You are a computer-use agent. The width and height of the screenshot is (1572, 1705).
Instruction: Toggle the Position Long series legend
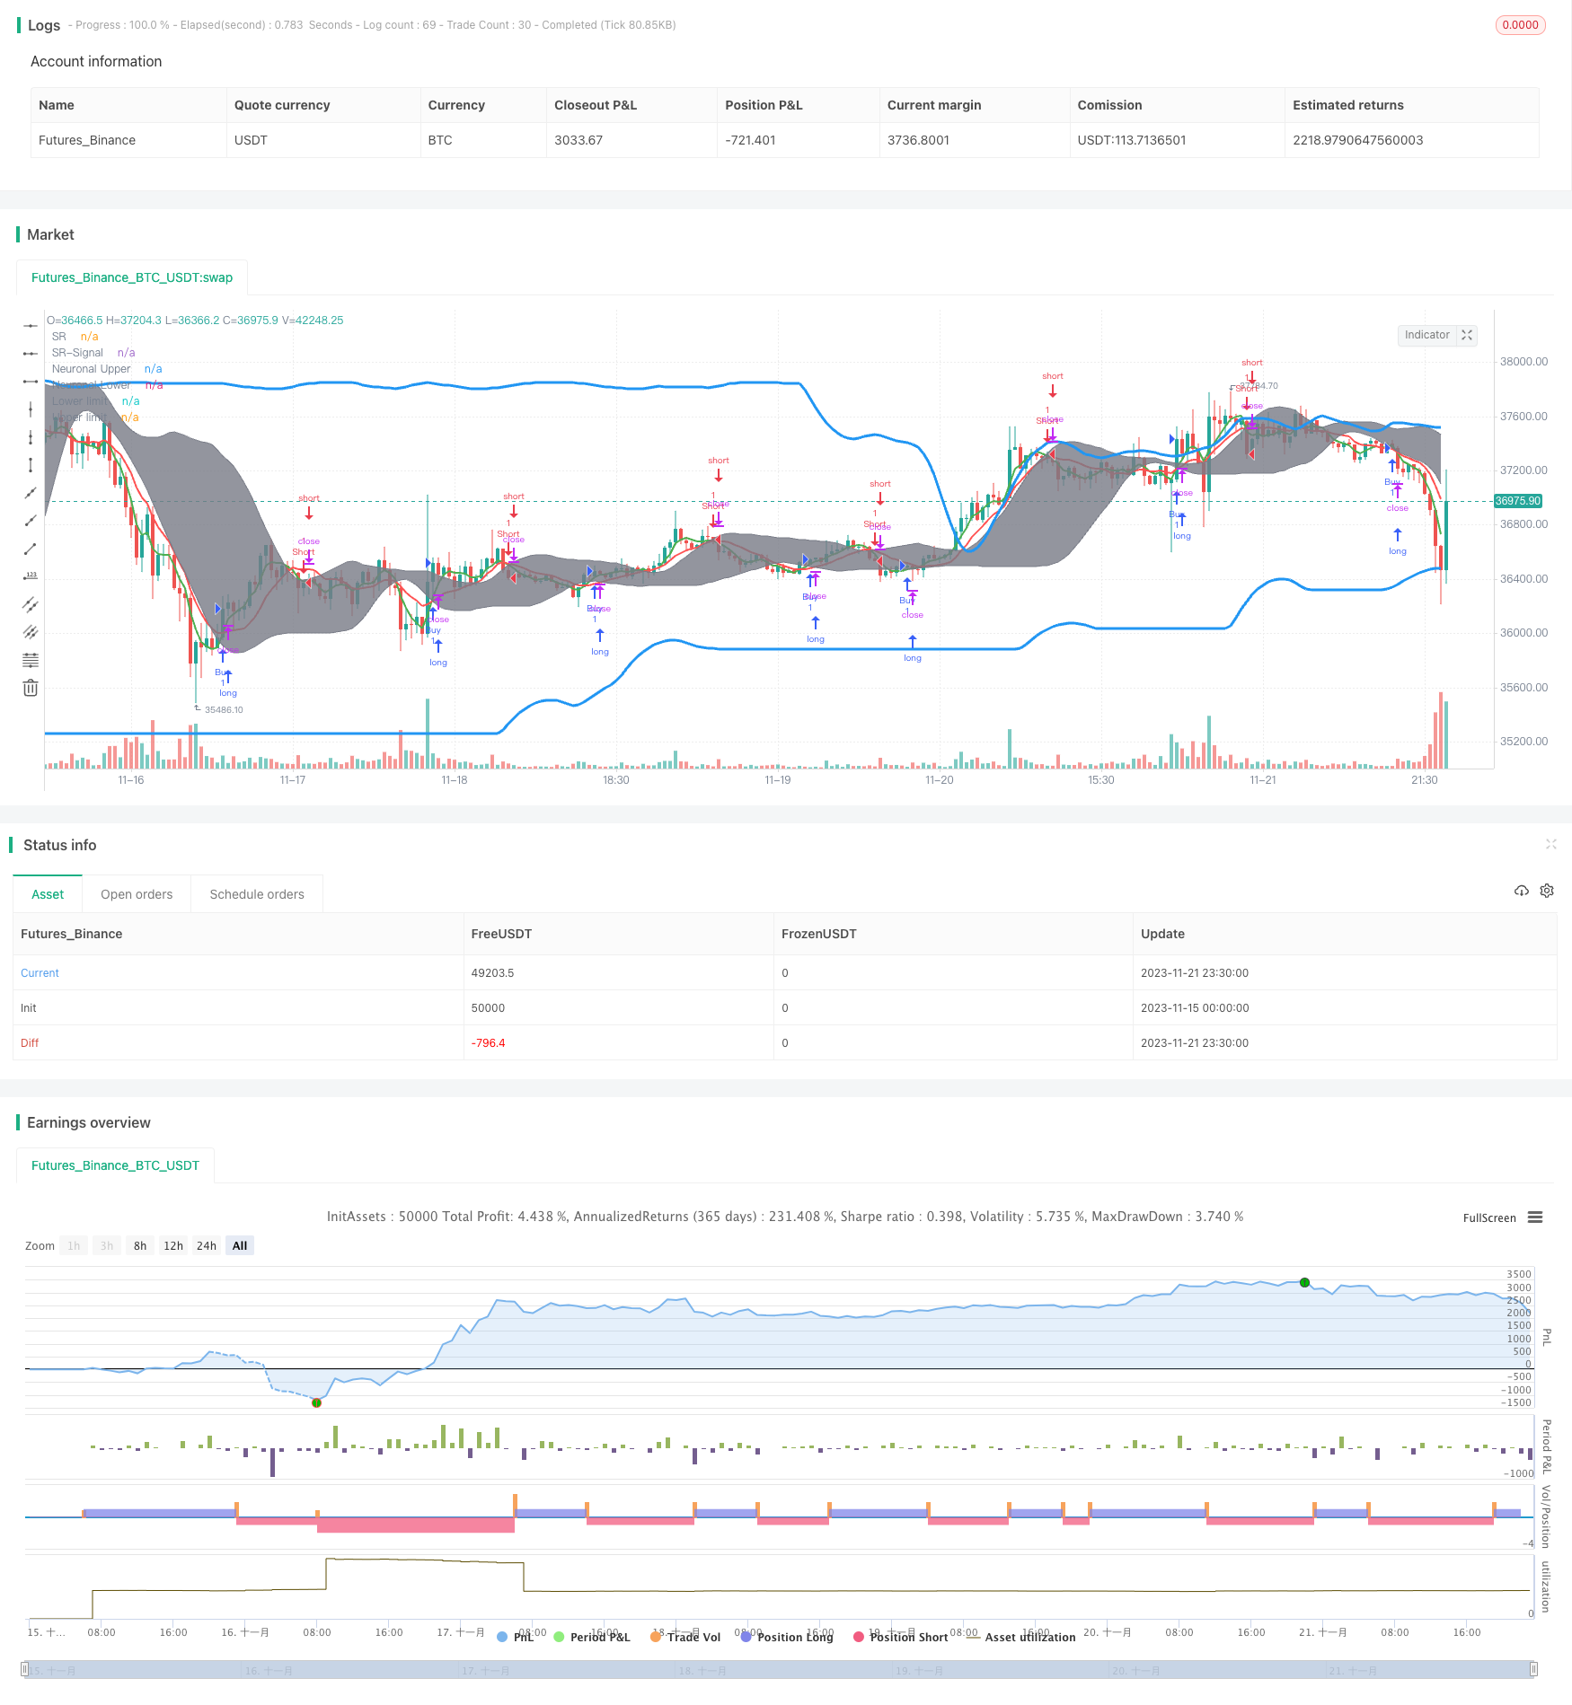coord(787,1637)
